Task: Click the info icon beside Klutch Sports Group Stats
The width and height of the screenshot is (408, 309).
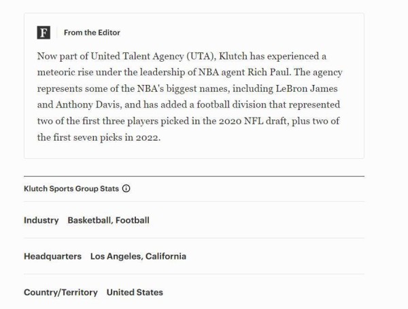Action: 126,189
